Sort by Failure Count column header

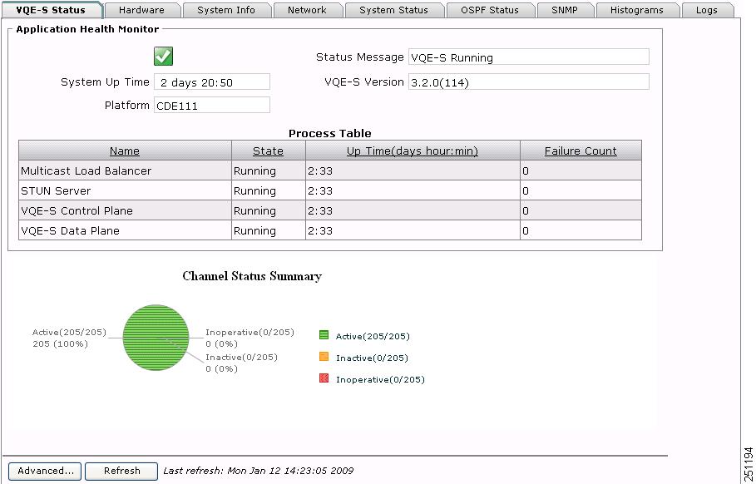(581, 151)
